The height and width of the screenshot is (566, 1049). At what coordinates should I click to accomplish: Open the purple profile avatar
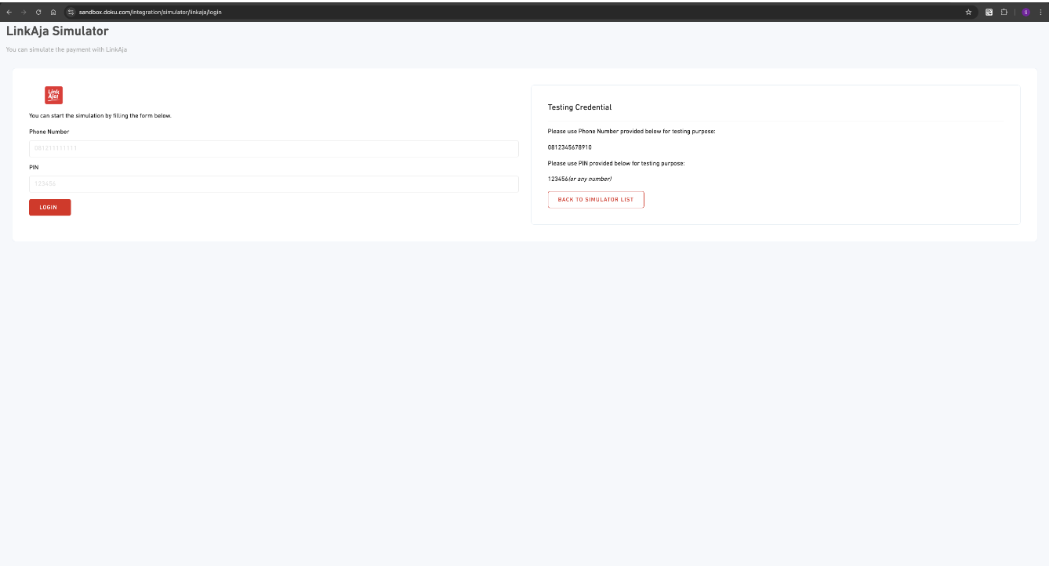coord(1025,13)
